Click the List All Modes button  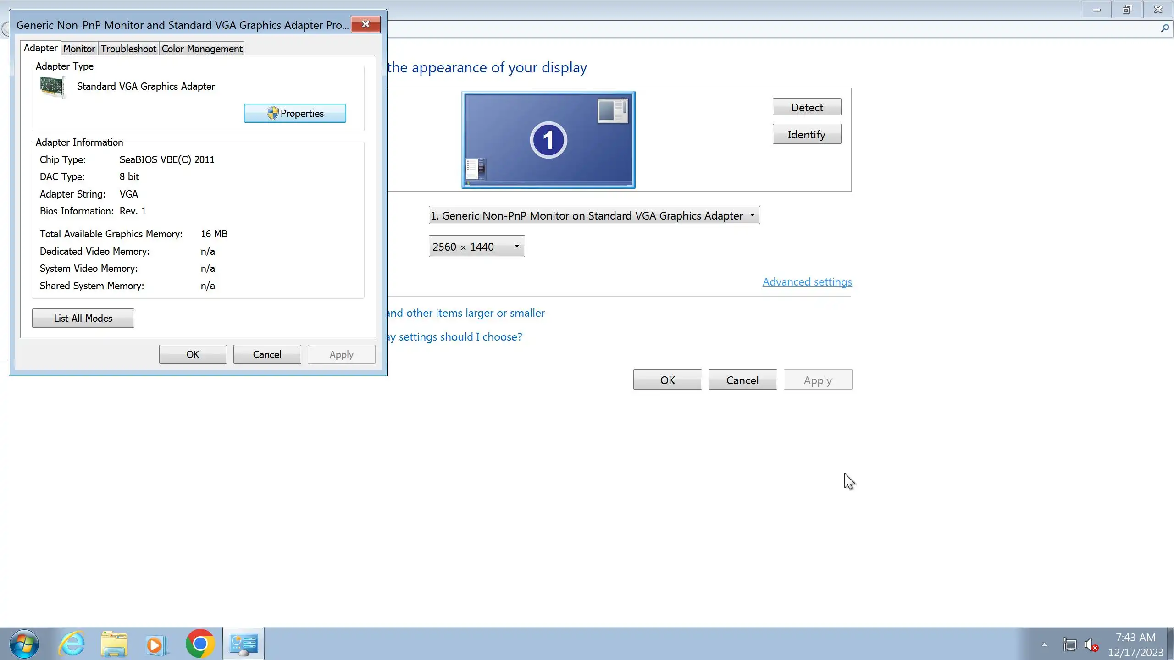(83, 318)
